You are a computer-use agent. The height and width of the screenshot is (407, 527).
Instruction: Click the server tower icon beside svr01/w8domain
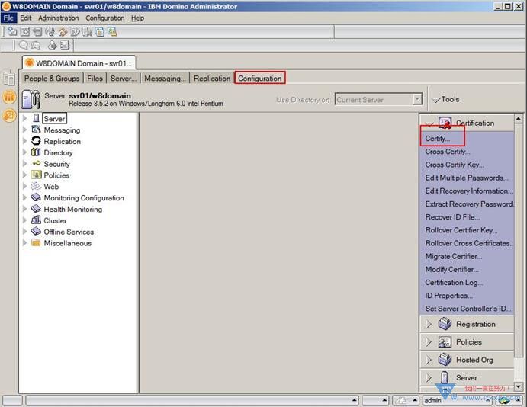tap(31, 99)
